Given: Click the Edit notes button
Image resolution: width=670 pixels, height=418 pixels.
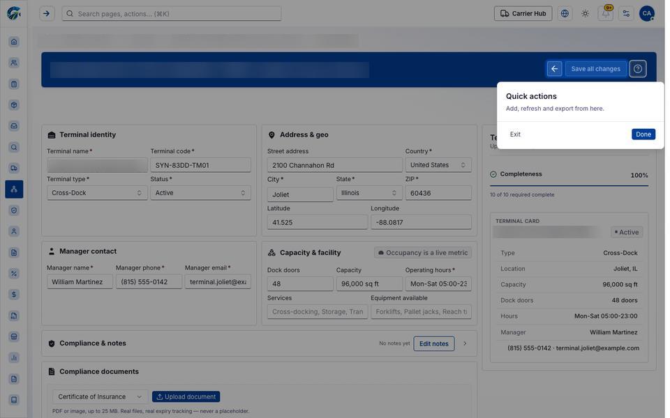Looking at the screenshot, I should click(433, 343).
